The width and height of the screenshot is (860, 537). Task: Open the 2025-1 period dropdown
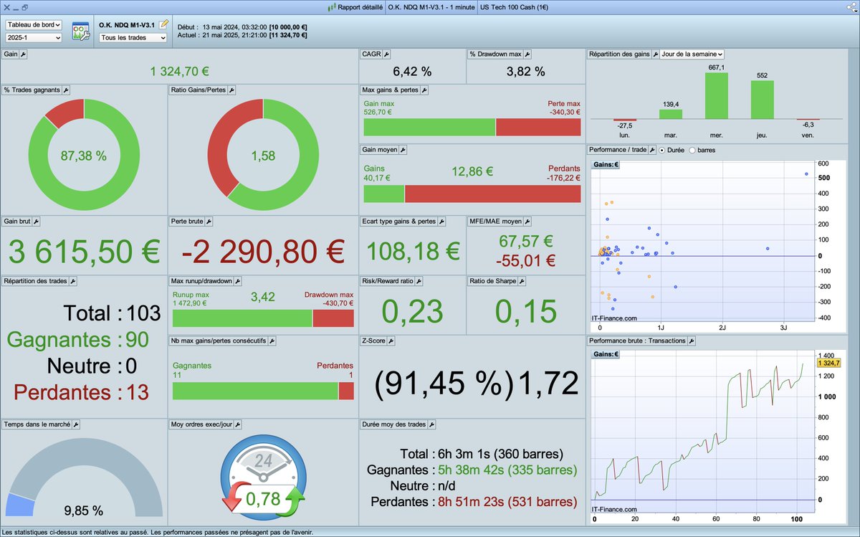[34, 37]
